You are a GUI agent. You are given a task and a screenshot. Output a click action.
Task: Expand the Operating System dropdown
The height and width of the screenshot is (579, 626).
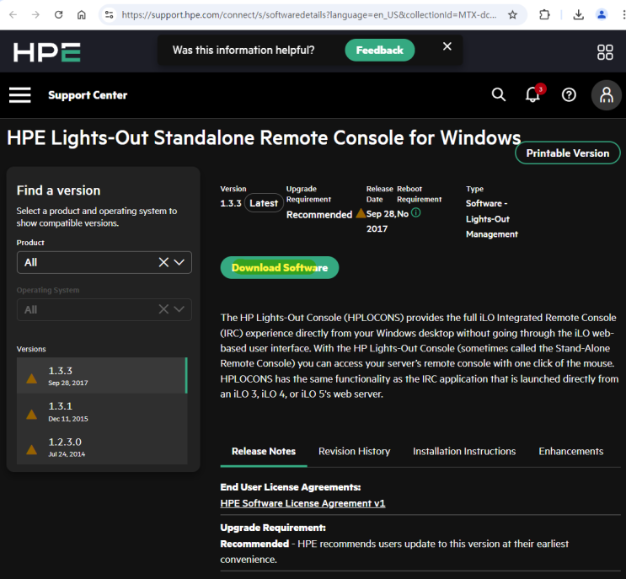(x=179, y=309)
